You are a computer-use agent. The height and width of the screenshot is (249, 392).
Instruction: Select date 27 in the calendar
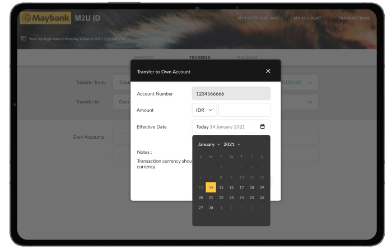[x=200, y=208]
